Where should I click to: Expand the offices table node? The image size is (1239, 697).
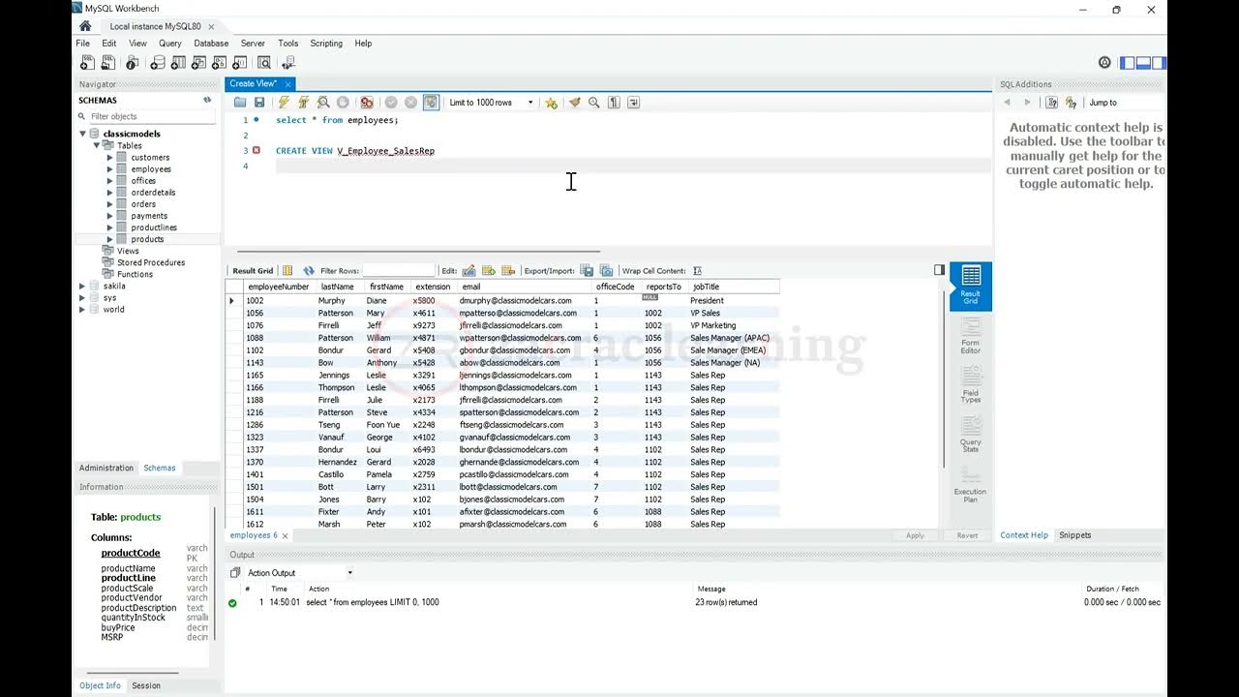coord(110,180)
